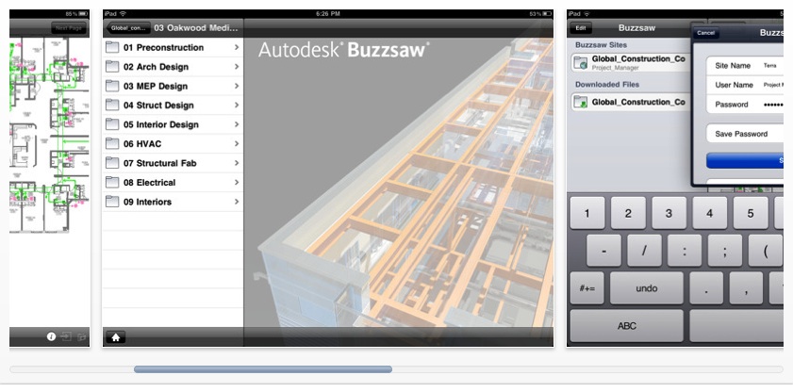
Task: Tap the undo keyboard key
Action: pos(646,288)
